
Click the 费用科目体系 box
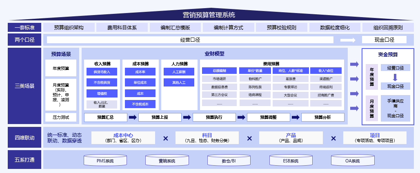pyautogui.click(x=122, y=27)
